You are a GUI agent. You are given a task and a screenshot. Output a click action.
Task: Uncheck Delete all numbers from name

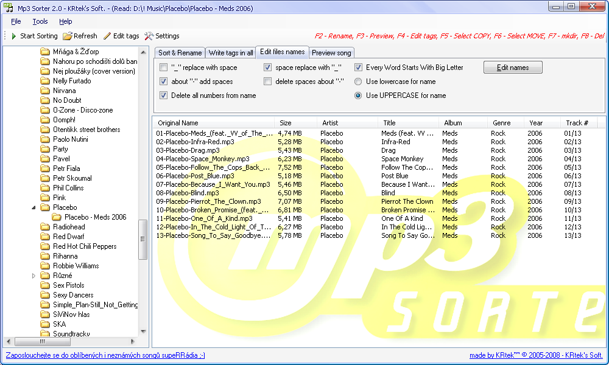tap(163, 96)
